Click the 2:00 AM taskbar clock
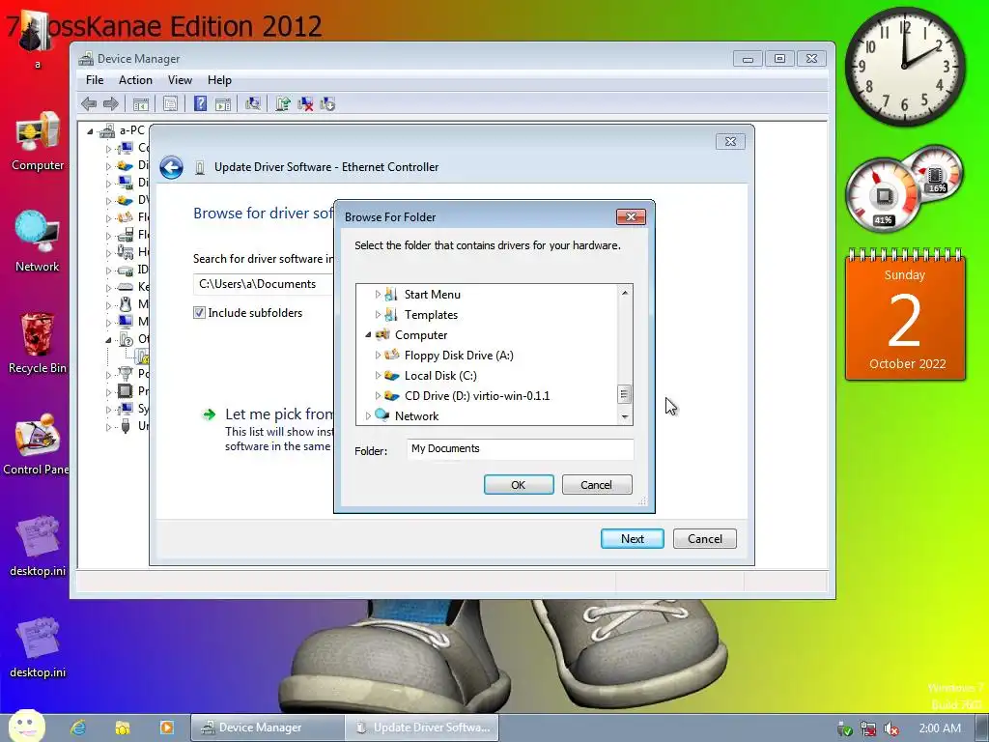The width and height of the screenshot is (989, 742). (940, 728)
